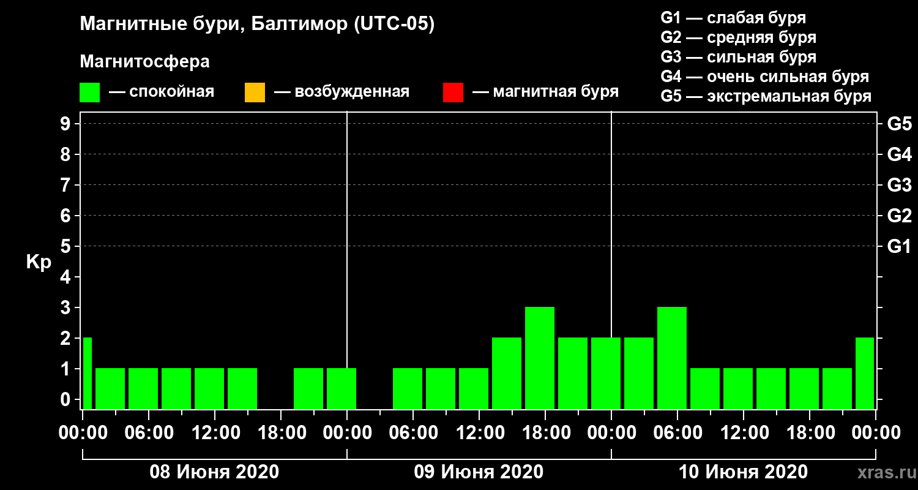Click the 06:00 time label of 08 Июня
This screenshot has height=490, width=918.
148,432
